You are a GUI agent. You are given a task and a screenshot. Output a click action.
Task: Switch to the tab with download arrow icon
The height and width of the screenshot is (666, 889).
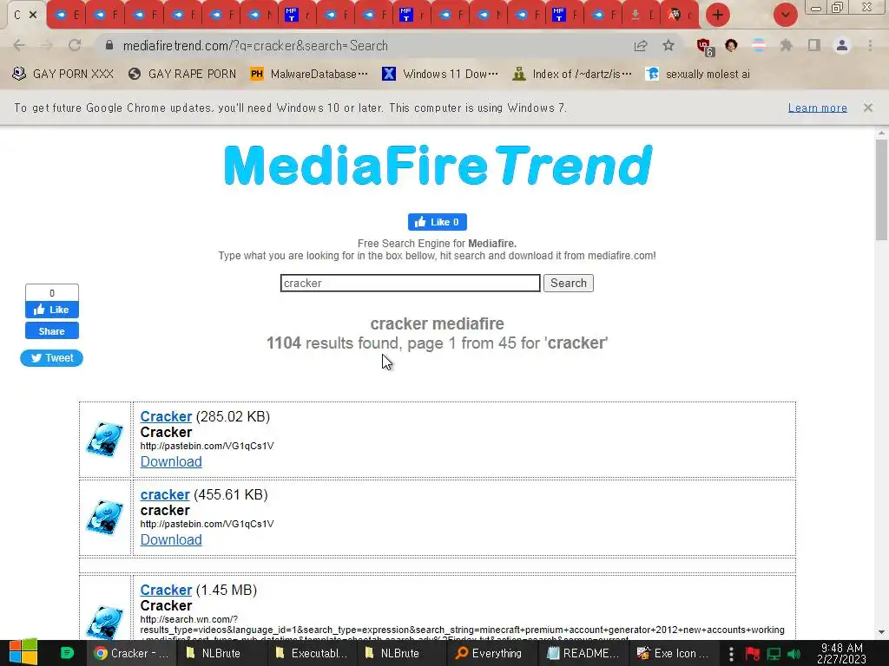point(641,15)
